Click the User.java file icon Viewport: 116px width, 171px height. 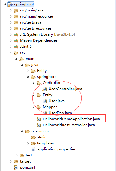point(45,101)
